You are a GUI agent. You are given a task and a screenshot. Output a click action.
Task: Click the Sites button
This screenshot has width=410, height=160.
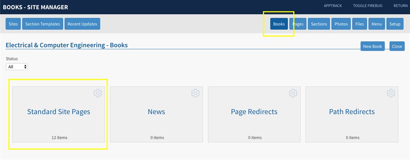13,24
